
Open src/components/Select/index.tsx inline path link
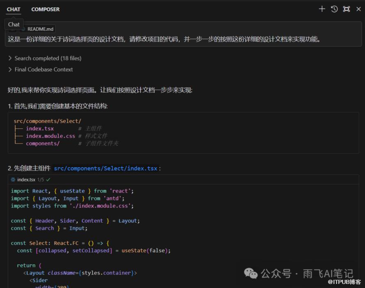coord(105,168)
